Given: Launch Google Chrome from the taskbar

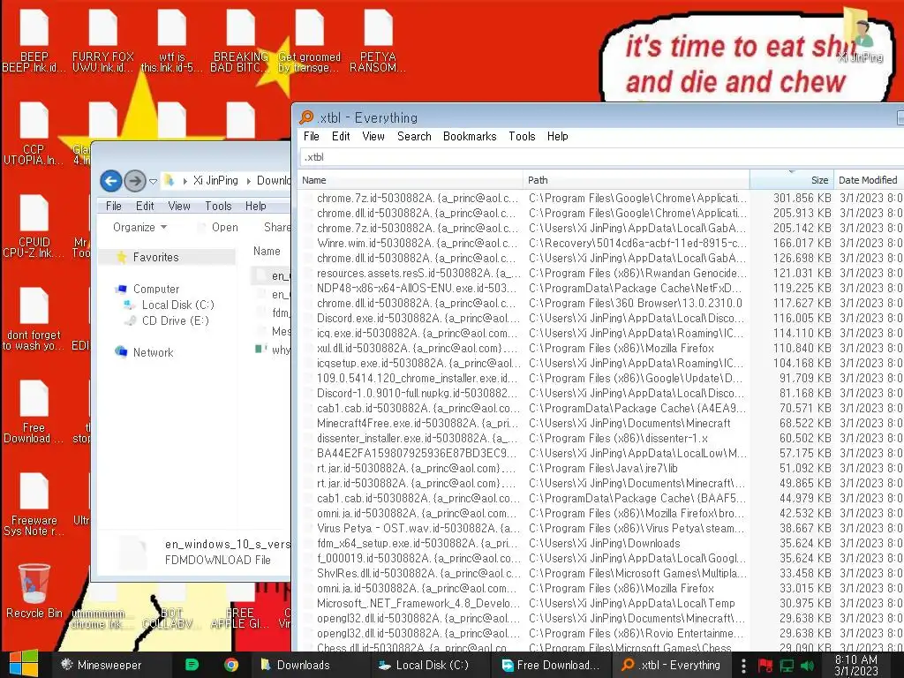Looking at the screenshot, I should 231,665.
